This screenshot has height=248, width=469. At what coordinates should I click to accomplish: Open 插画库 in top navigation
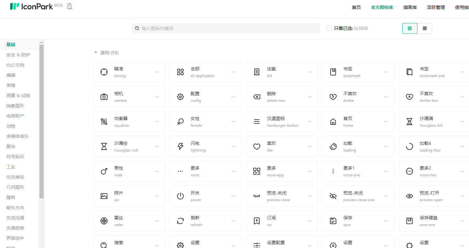pyautogui.click(x=410, y=7)
